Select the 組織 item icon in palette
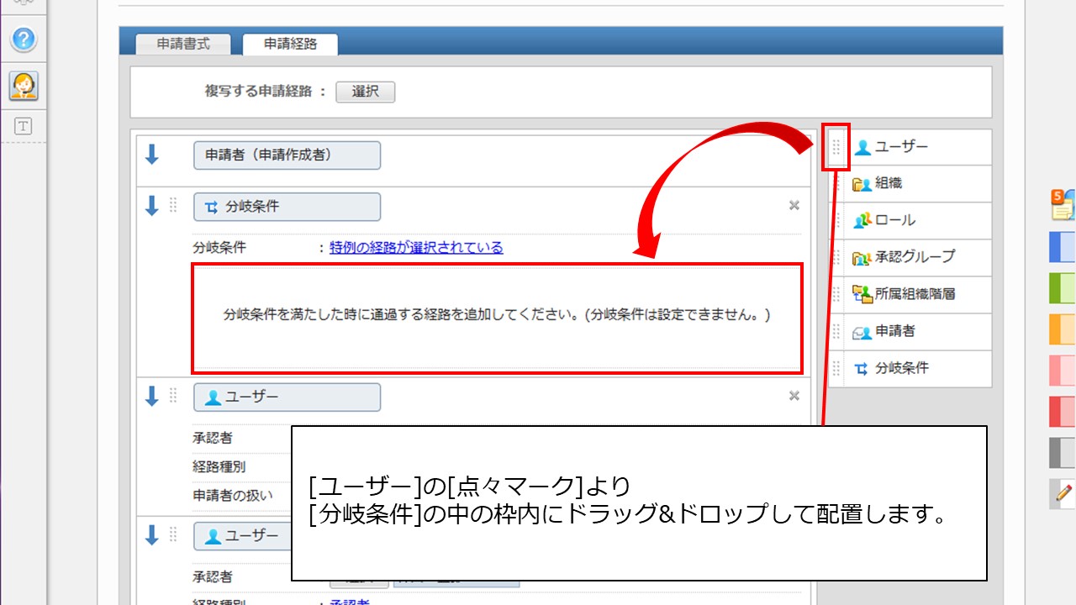 (x=862, y=184)
